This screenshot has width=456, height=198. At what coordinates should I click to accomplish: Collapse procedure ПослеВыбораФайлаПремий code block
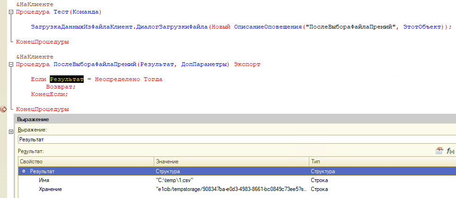pyautogui.click(x=11, y=64)
